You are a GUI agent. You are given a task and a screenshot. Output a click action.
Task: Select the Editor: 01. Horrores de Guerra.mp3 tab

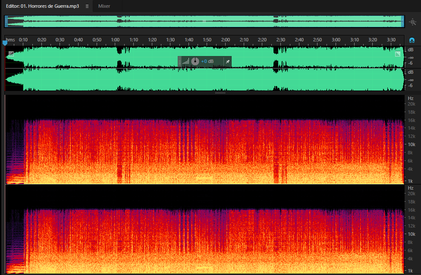42,6
